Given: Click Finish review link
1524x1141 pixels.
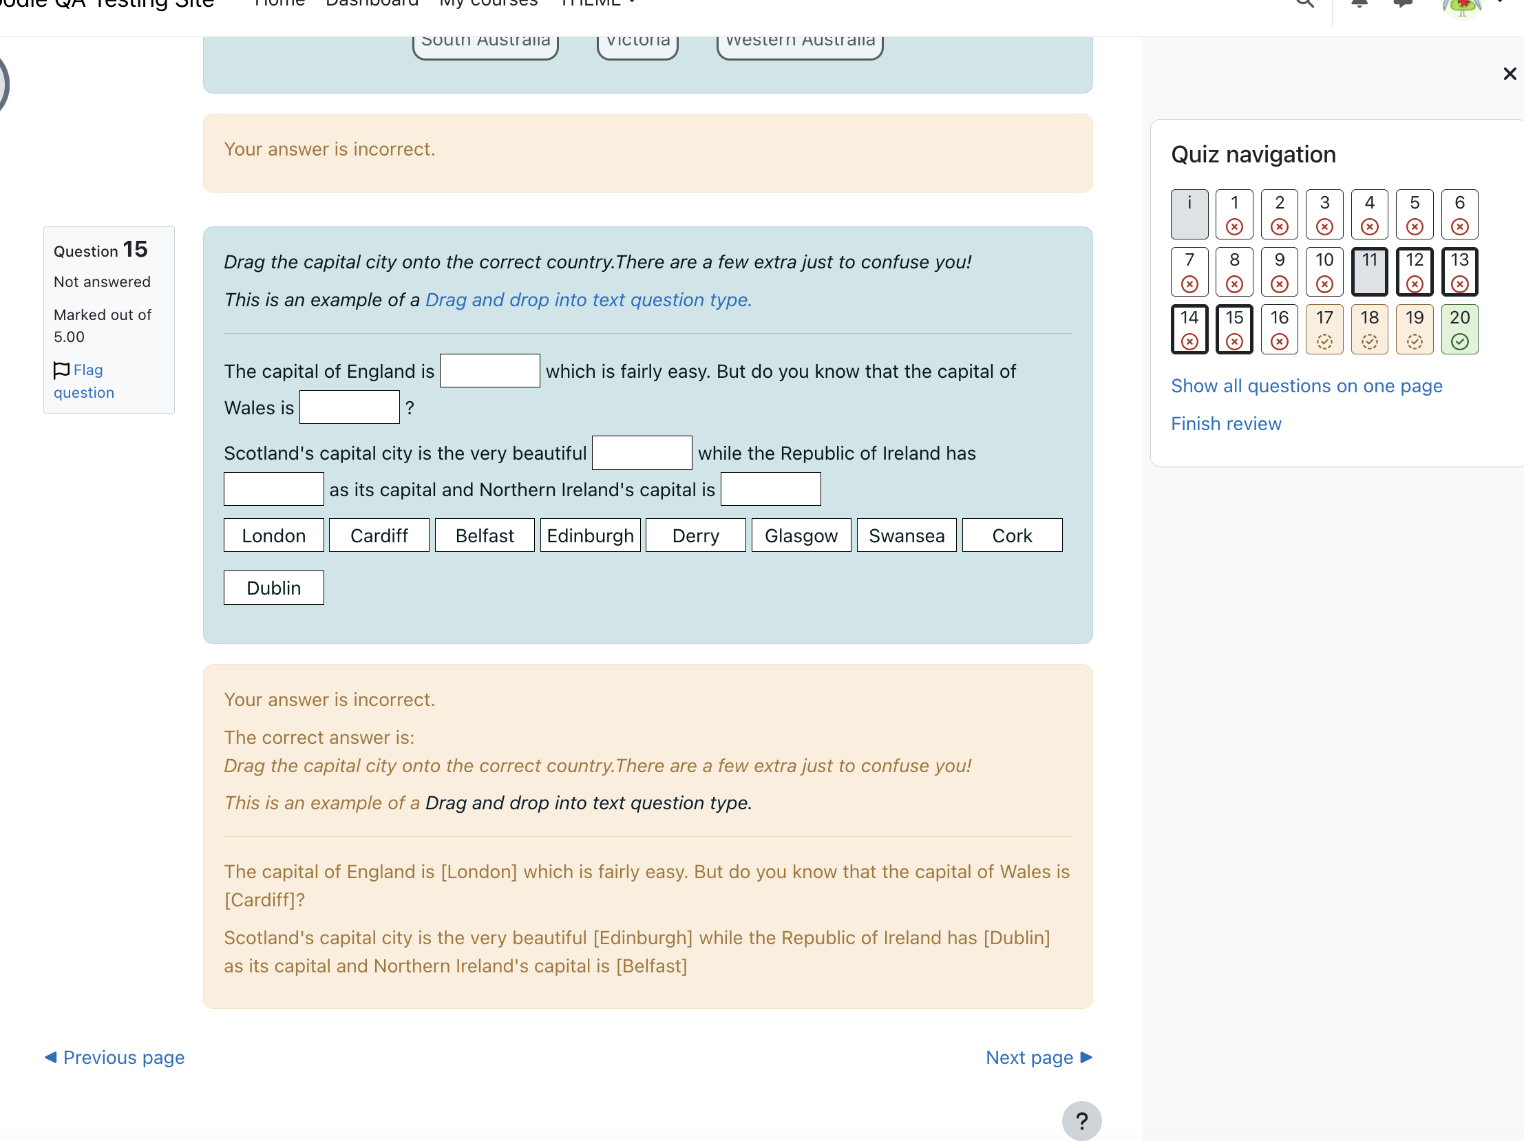Looking at the screenshot, I should point(1226,423).
